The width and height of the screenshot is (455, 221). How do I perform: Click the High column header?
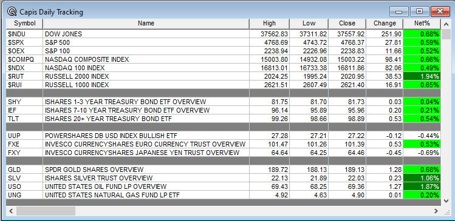pos(269,24)
